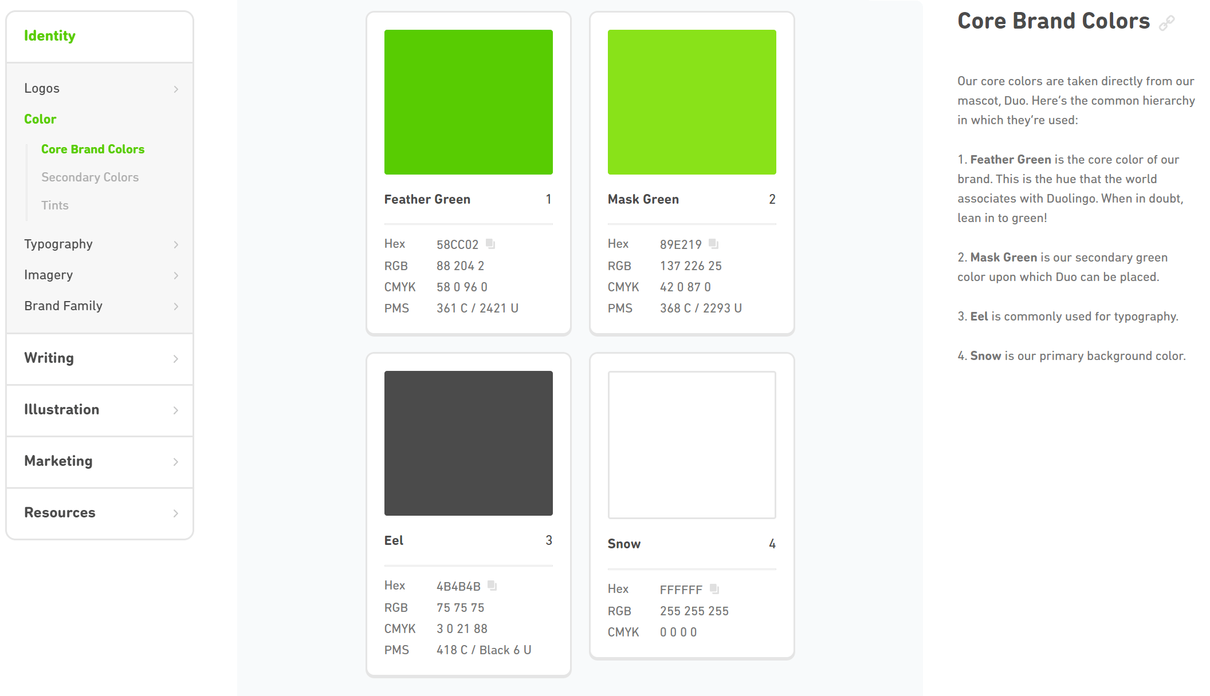Expand the Writing section chevron
Viewport: 1210px width, 696px height.
point(176,358)
